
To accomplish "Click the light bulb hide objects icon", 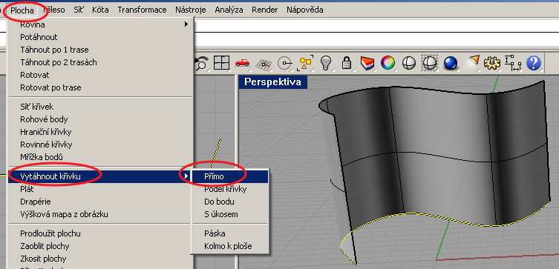I will pyautogui.click(x=326, y=63).
